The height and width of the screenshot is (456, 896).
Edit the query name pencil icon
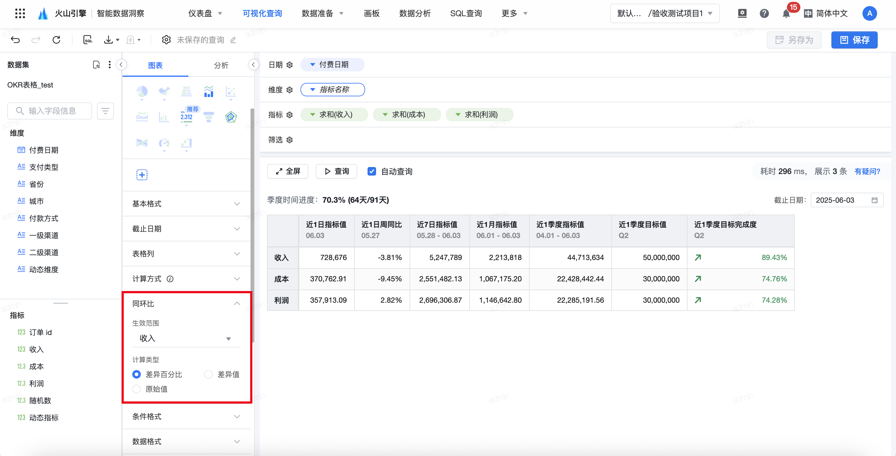(x=233, y=40)
